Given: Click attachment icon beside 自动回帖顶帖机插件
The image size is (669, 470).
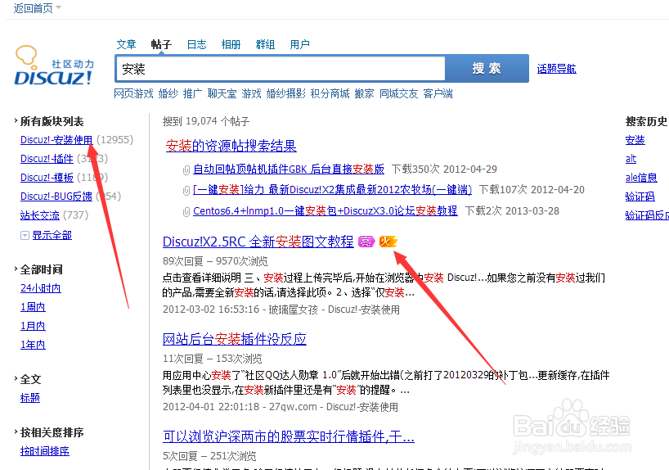Looking at the screenshot, I should 186,170.
